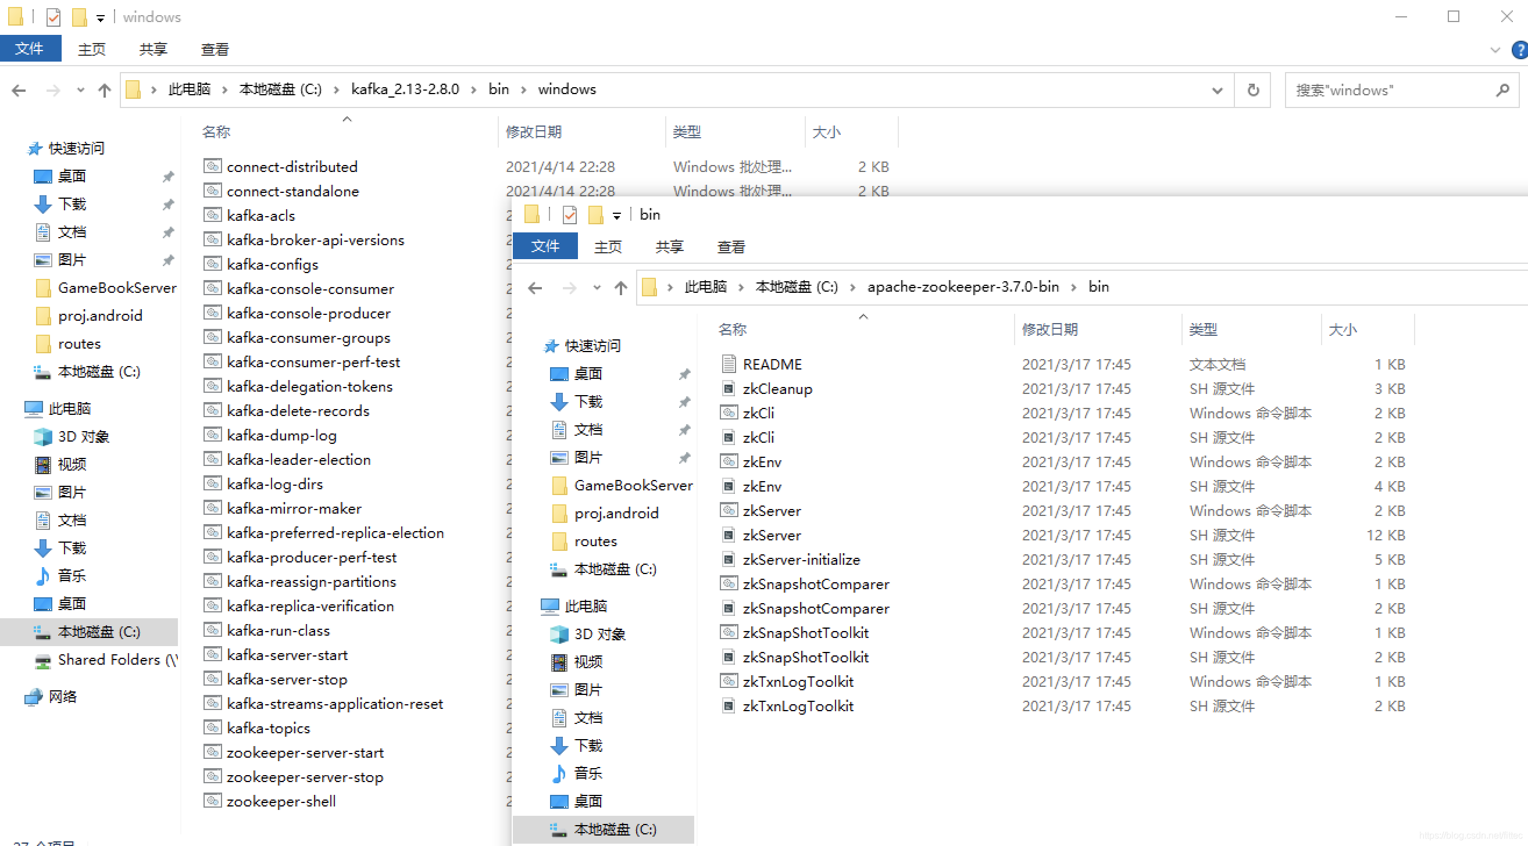The image size is (1528, 846).
Task: Select README text document icon
Action: (729, 364)
